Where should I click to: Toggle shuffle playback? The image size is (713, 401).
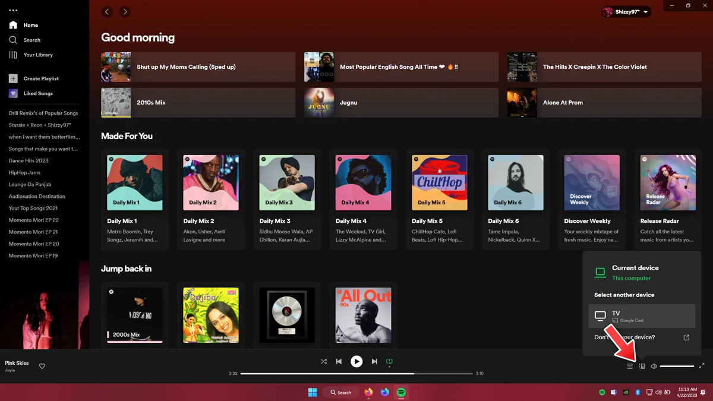coord(324,361)
